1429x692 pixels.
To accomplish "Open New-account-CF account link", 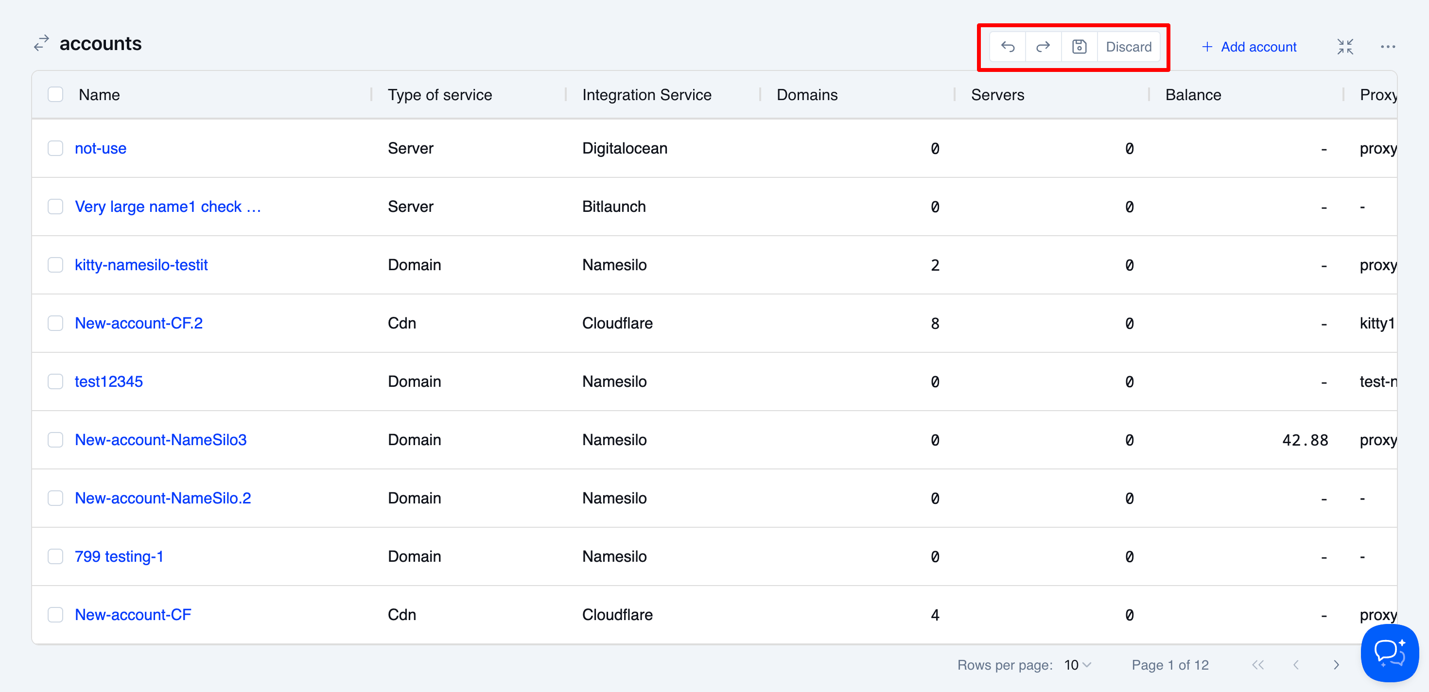I will [133, 614].
